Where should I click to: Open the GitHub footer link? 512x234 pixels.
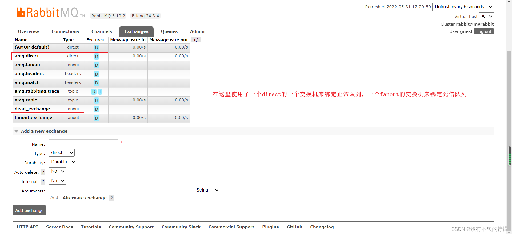pyautogui.click(x=294, y=227)
